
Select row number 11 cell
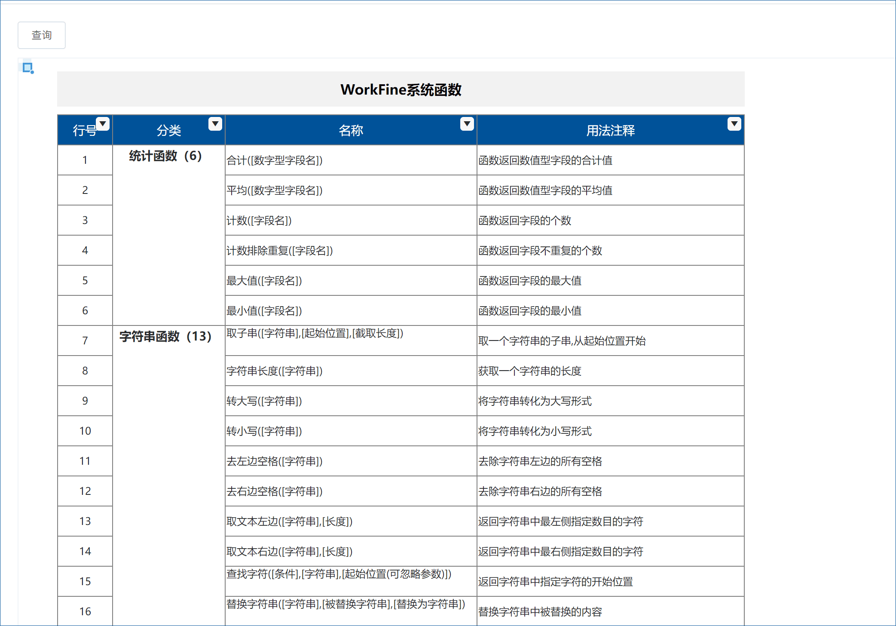(85, 461)
